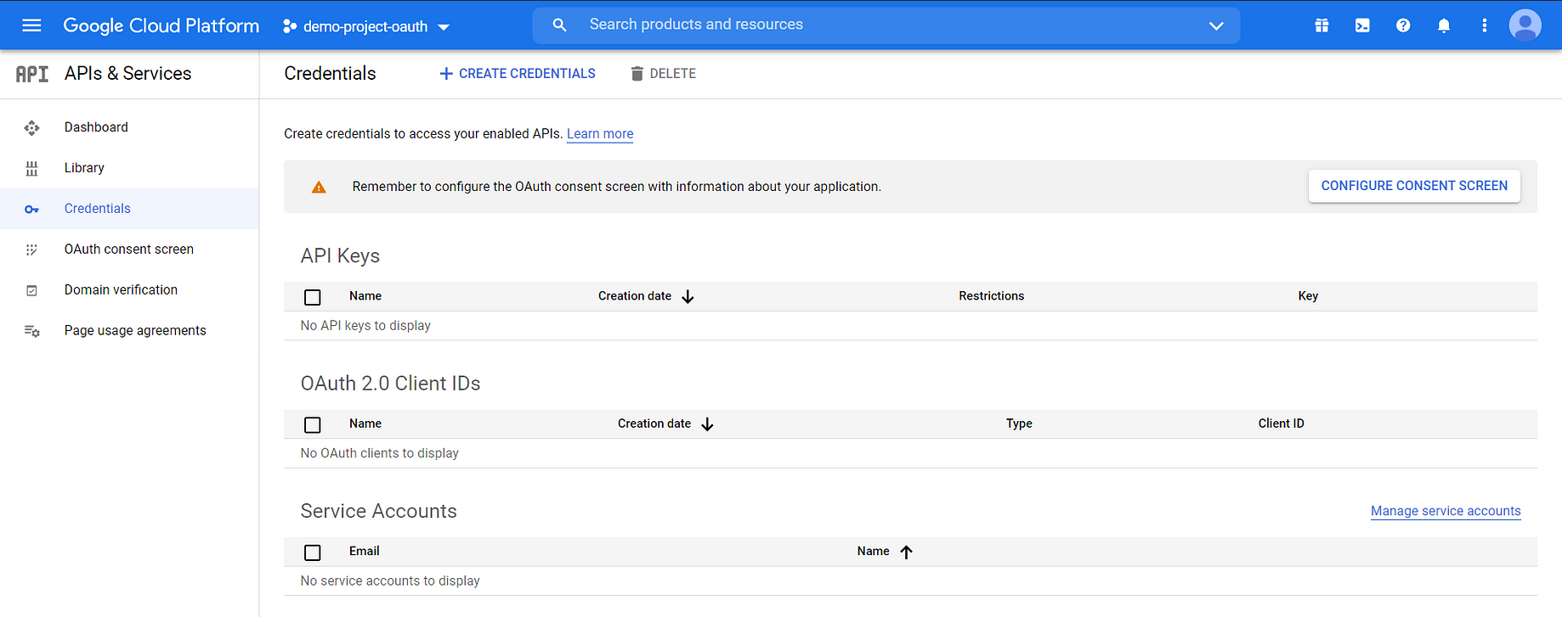Image resolution: width=1562 pixels, height=617 pixels.
Task: Click the Client ID column header
Action: (1281, 423)
